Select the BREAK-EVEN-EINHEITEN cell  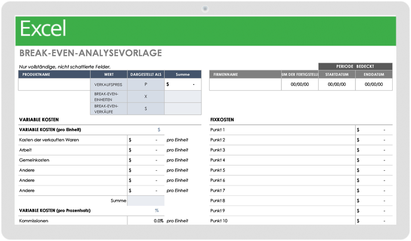tap(109, 97)
